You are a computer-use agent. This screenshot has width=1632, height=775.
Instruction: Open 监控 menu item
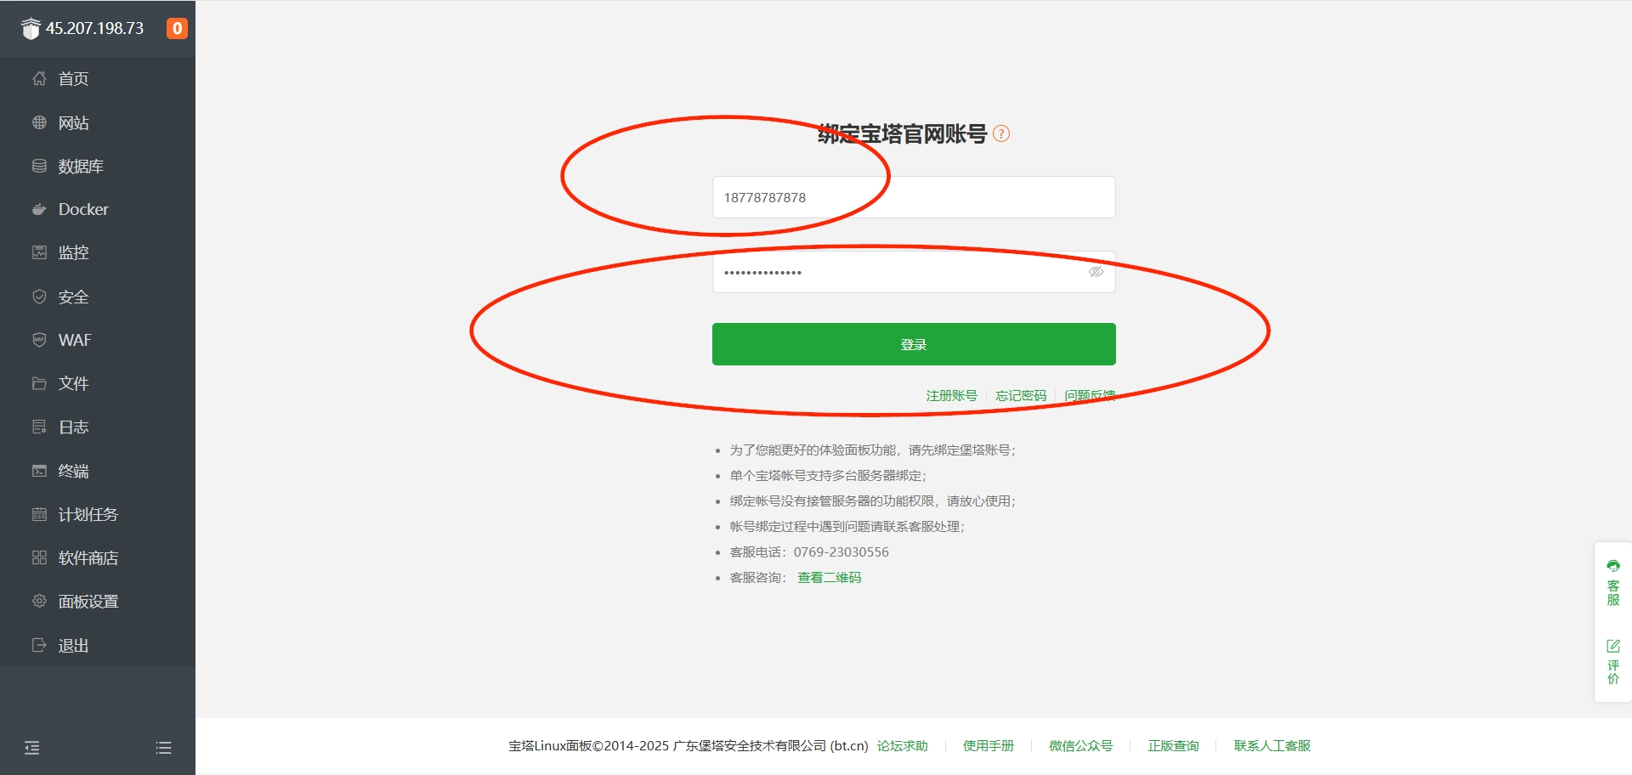(x=98, y=252)
